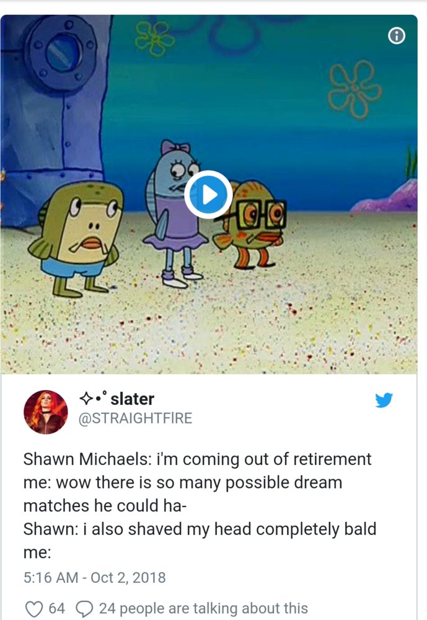
Task: Click the round porthole window in the video
Action: [x=64, y=53]
